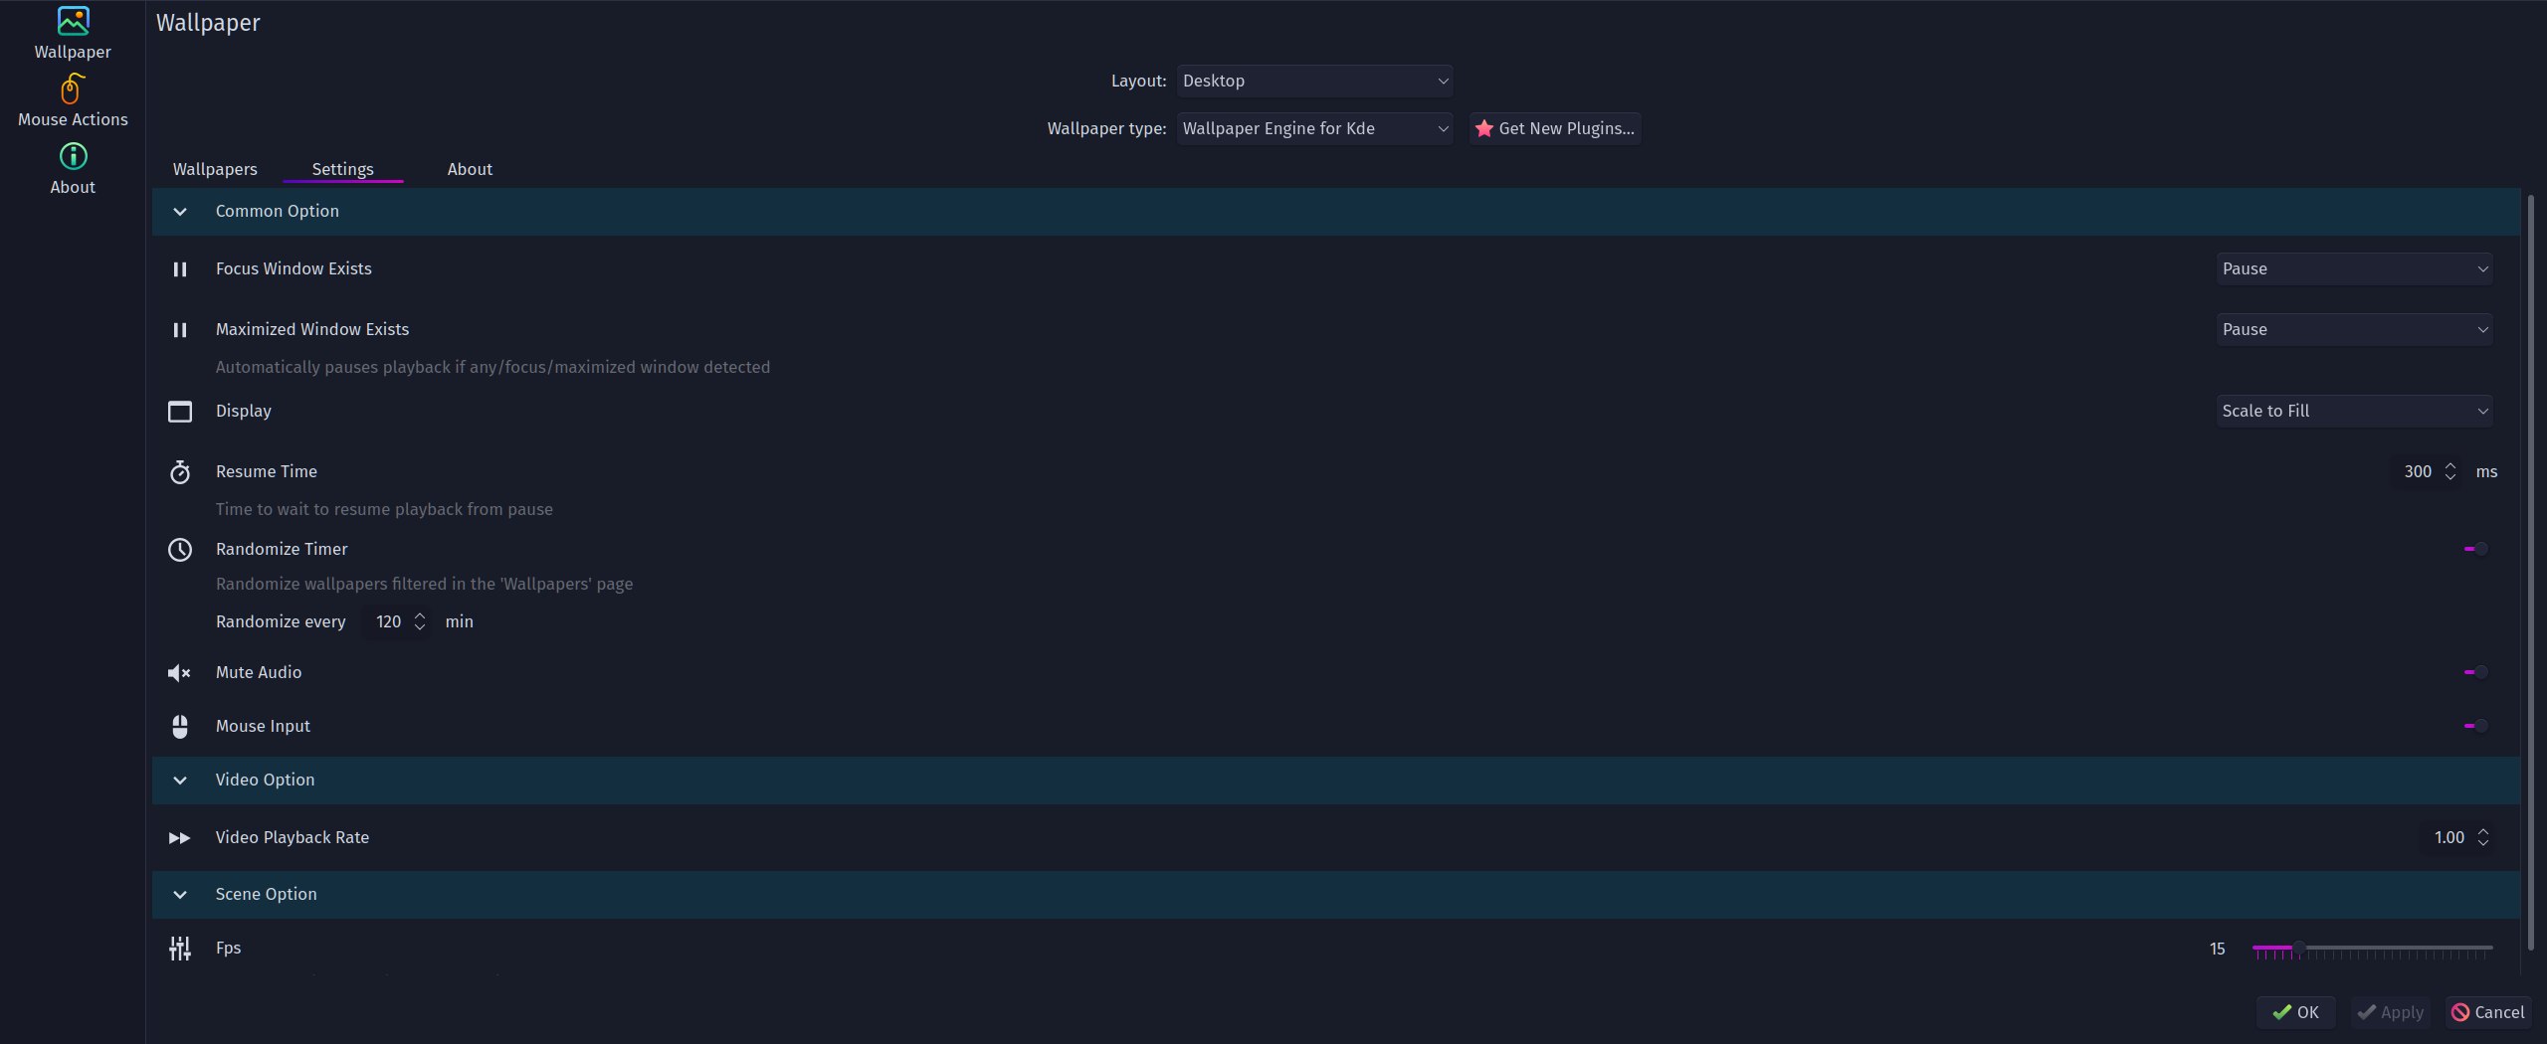Click the 'Focus Window Exists' label
The width and height of the screenshot is (2547, 1044).
pyautogui.click(x=294, y=268)
